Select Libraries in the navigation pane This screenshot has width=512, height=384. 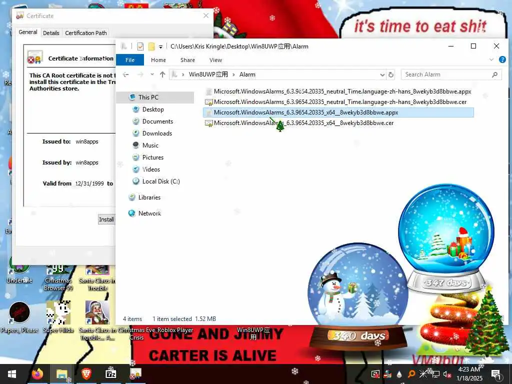(x=149, y=197)
